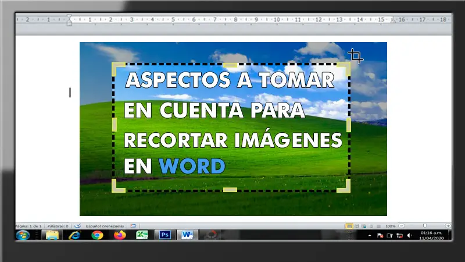Click the zoom in plus button
Image resolution: width=465 pixels, height=262 pixels.
click(448, 226)
